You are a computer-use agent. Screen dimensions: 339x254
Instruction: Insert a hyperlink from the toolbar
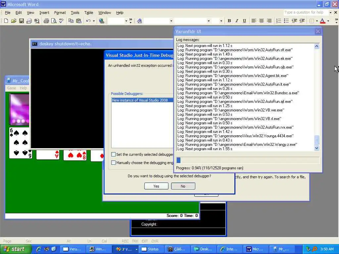pos(101,21)
